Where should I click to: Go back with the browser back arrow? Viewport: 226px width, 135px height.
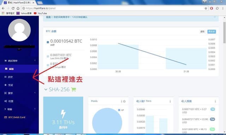pos(3,8)
